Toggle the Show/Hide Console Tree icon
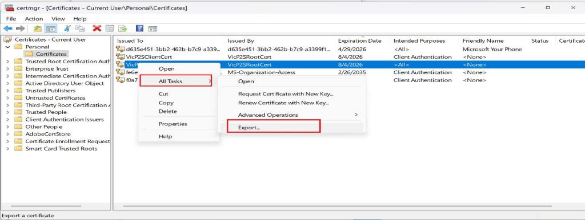585x220 pixels. point(50,28)
